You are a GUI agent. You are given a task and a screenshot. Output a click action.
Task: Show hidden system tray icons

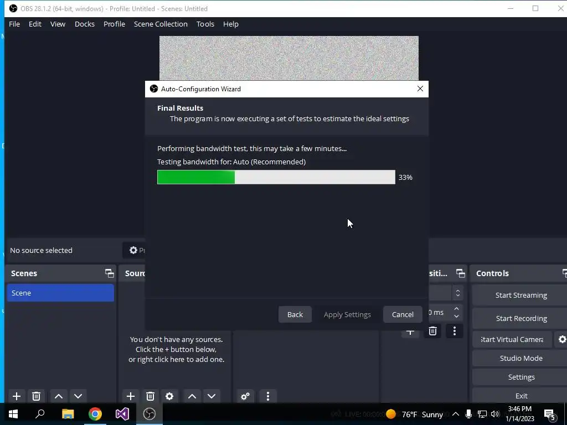click(x=456, y=414)
